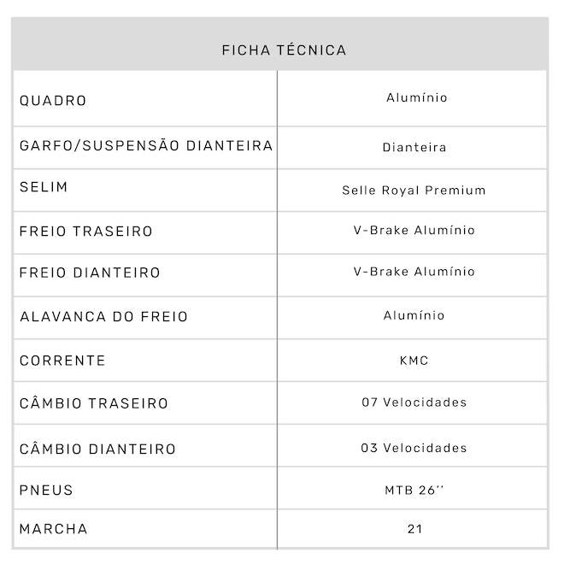Viewport: 564px width, 564px height.
Task: Select the 03 Velocidades value
Action: pos(414,449)
